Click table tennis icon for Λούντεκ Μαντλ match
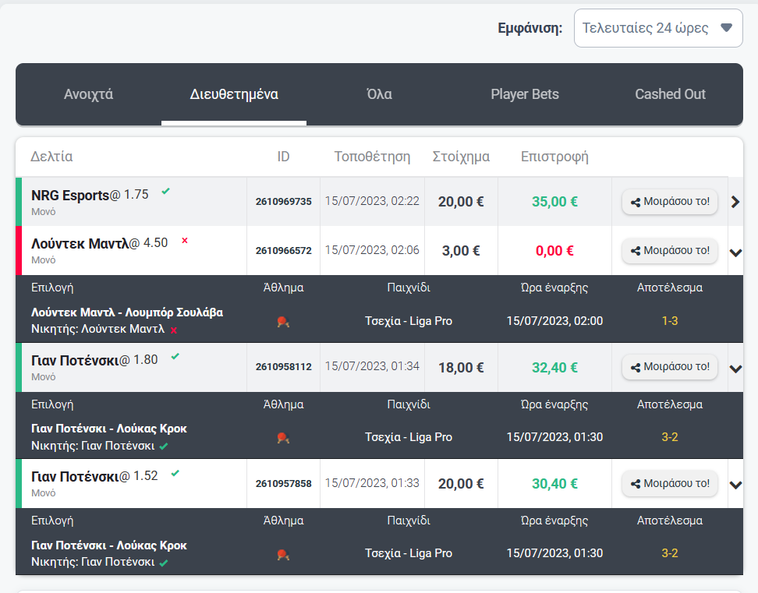The image size is (758, 593). pyautogui.click(x=283, y=322)
